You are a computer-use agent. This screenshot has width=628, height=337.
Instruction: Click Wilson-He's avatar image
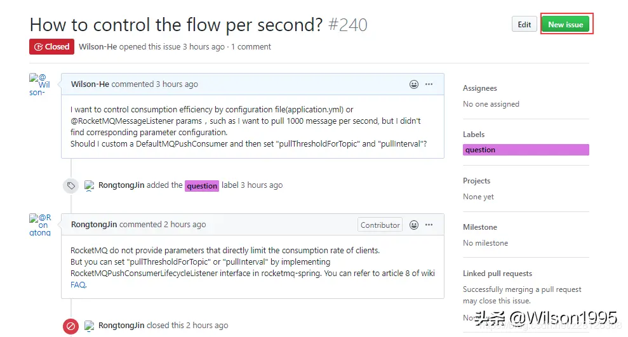[x=39, y=84]
